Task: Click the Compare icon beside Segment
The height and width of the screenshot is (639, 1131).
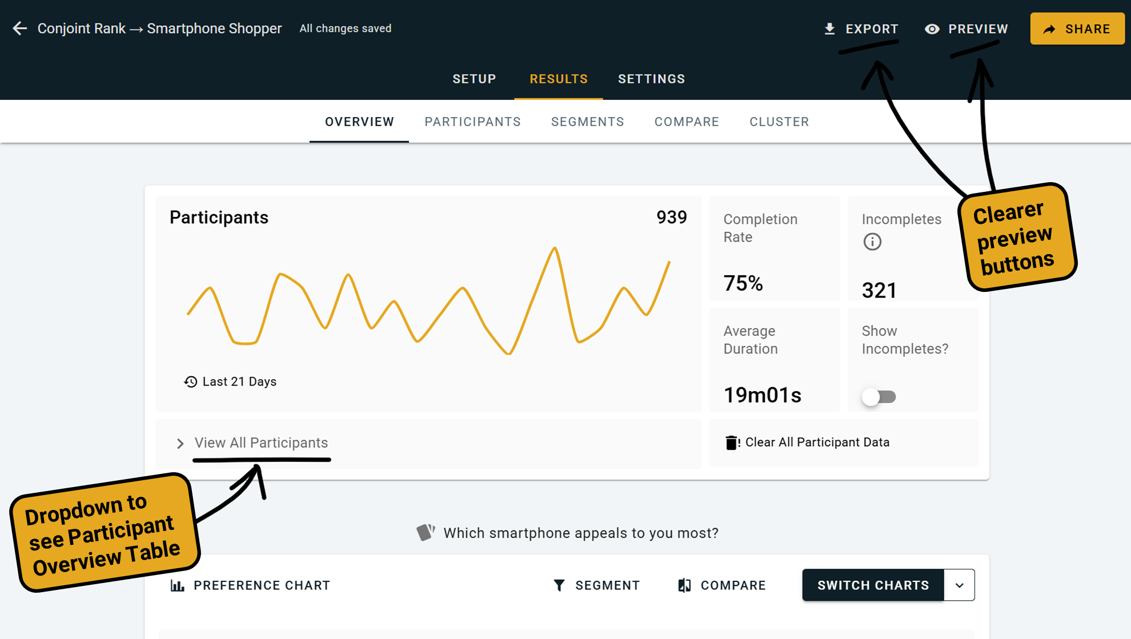Action: coord(684,585)
